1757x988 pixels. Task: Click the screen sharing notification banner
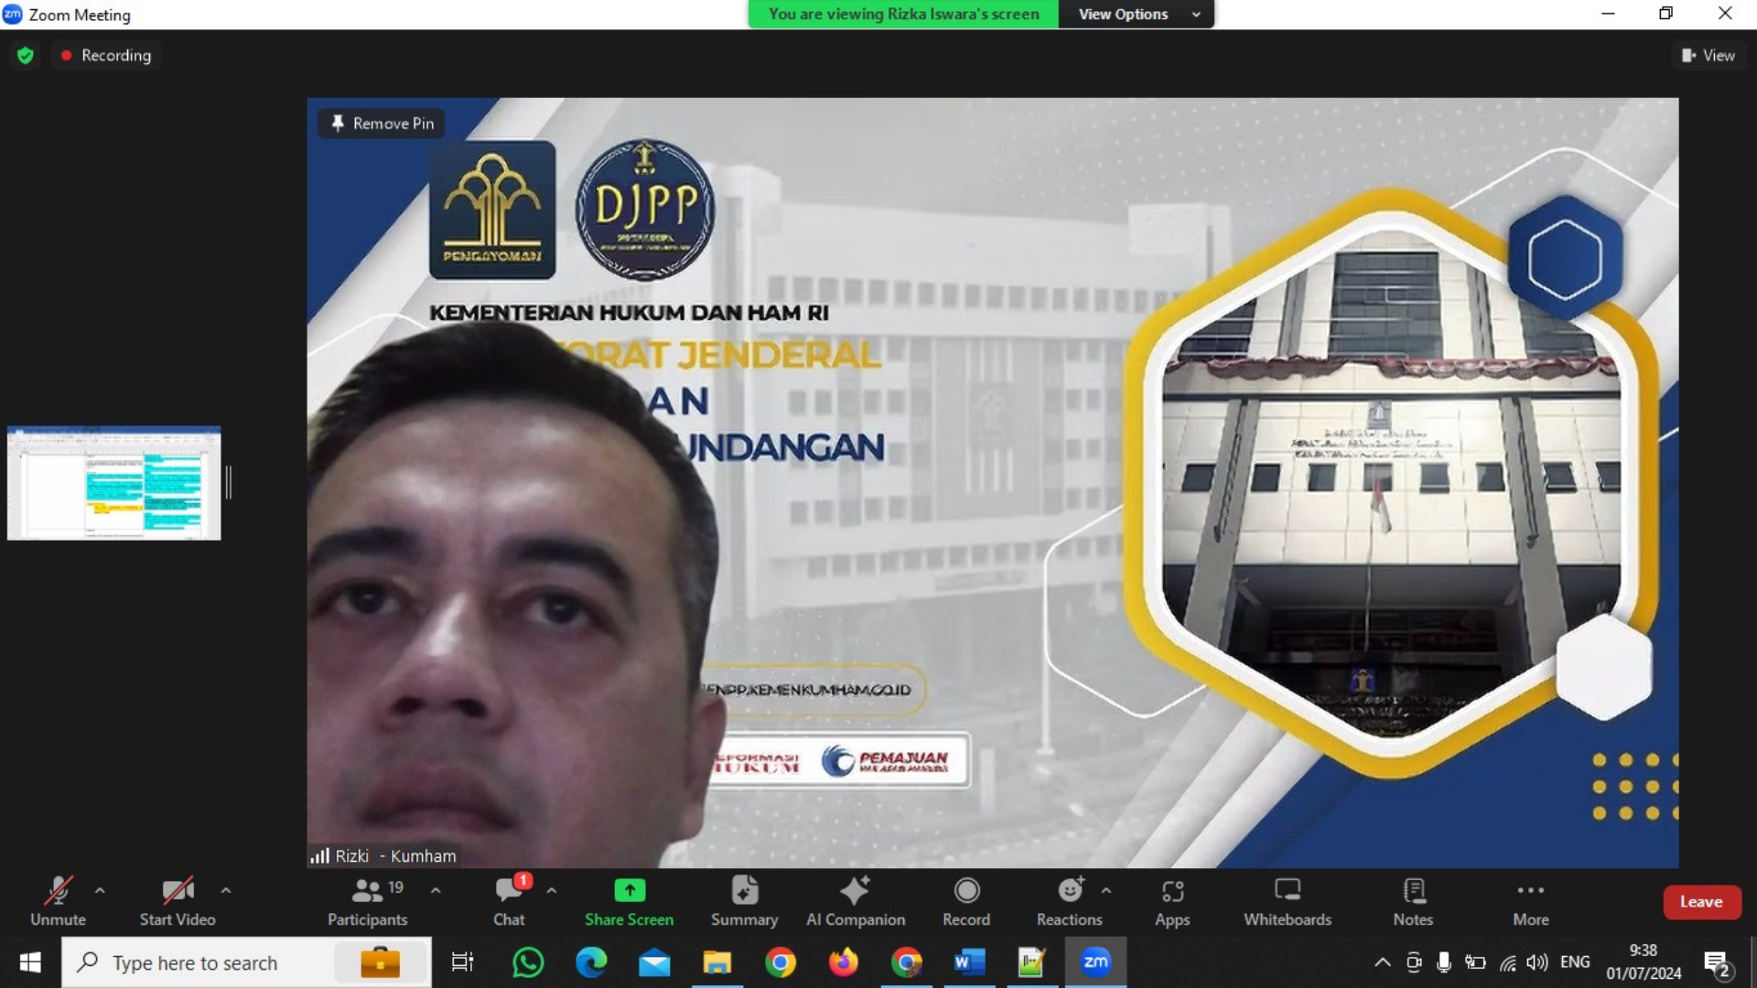click(904, 14)
